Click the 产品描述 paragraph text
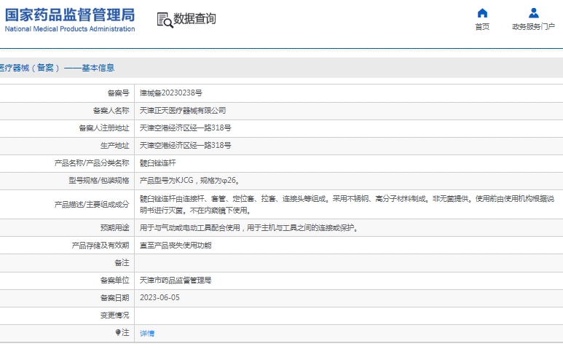 (347, 204)
